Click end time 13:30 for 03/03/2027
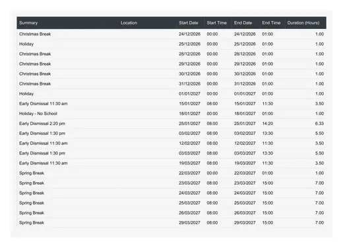This screenshot has width=343, height=242. 268,153
